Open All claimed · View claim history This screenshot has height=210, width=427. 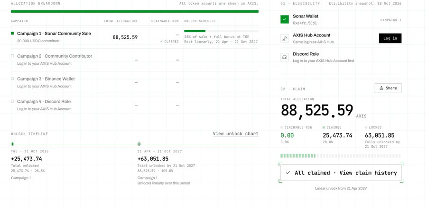pyautogui.click(x=341, y=173)
